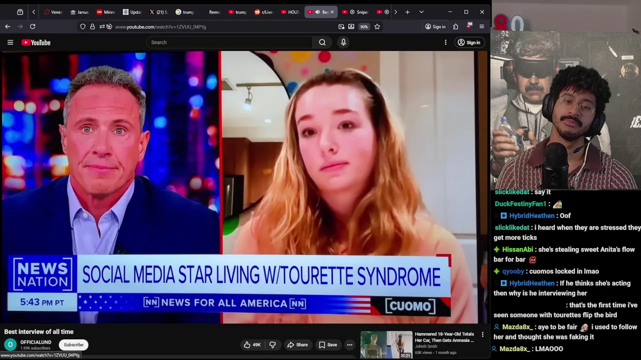
Task: Open picture-in-picture icon in address bar
Action: pos(342,26)
